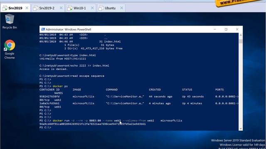Click the 'docker ps' command text
Image resolution: width=266 pixels, height=149 pixels.
60,86
